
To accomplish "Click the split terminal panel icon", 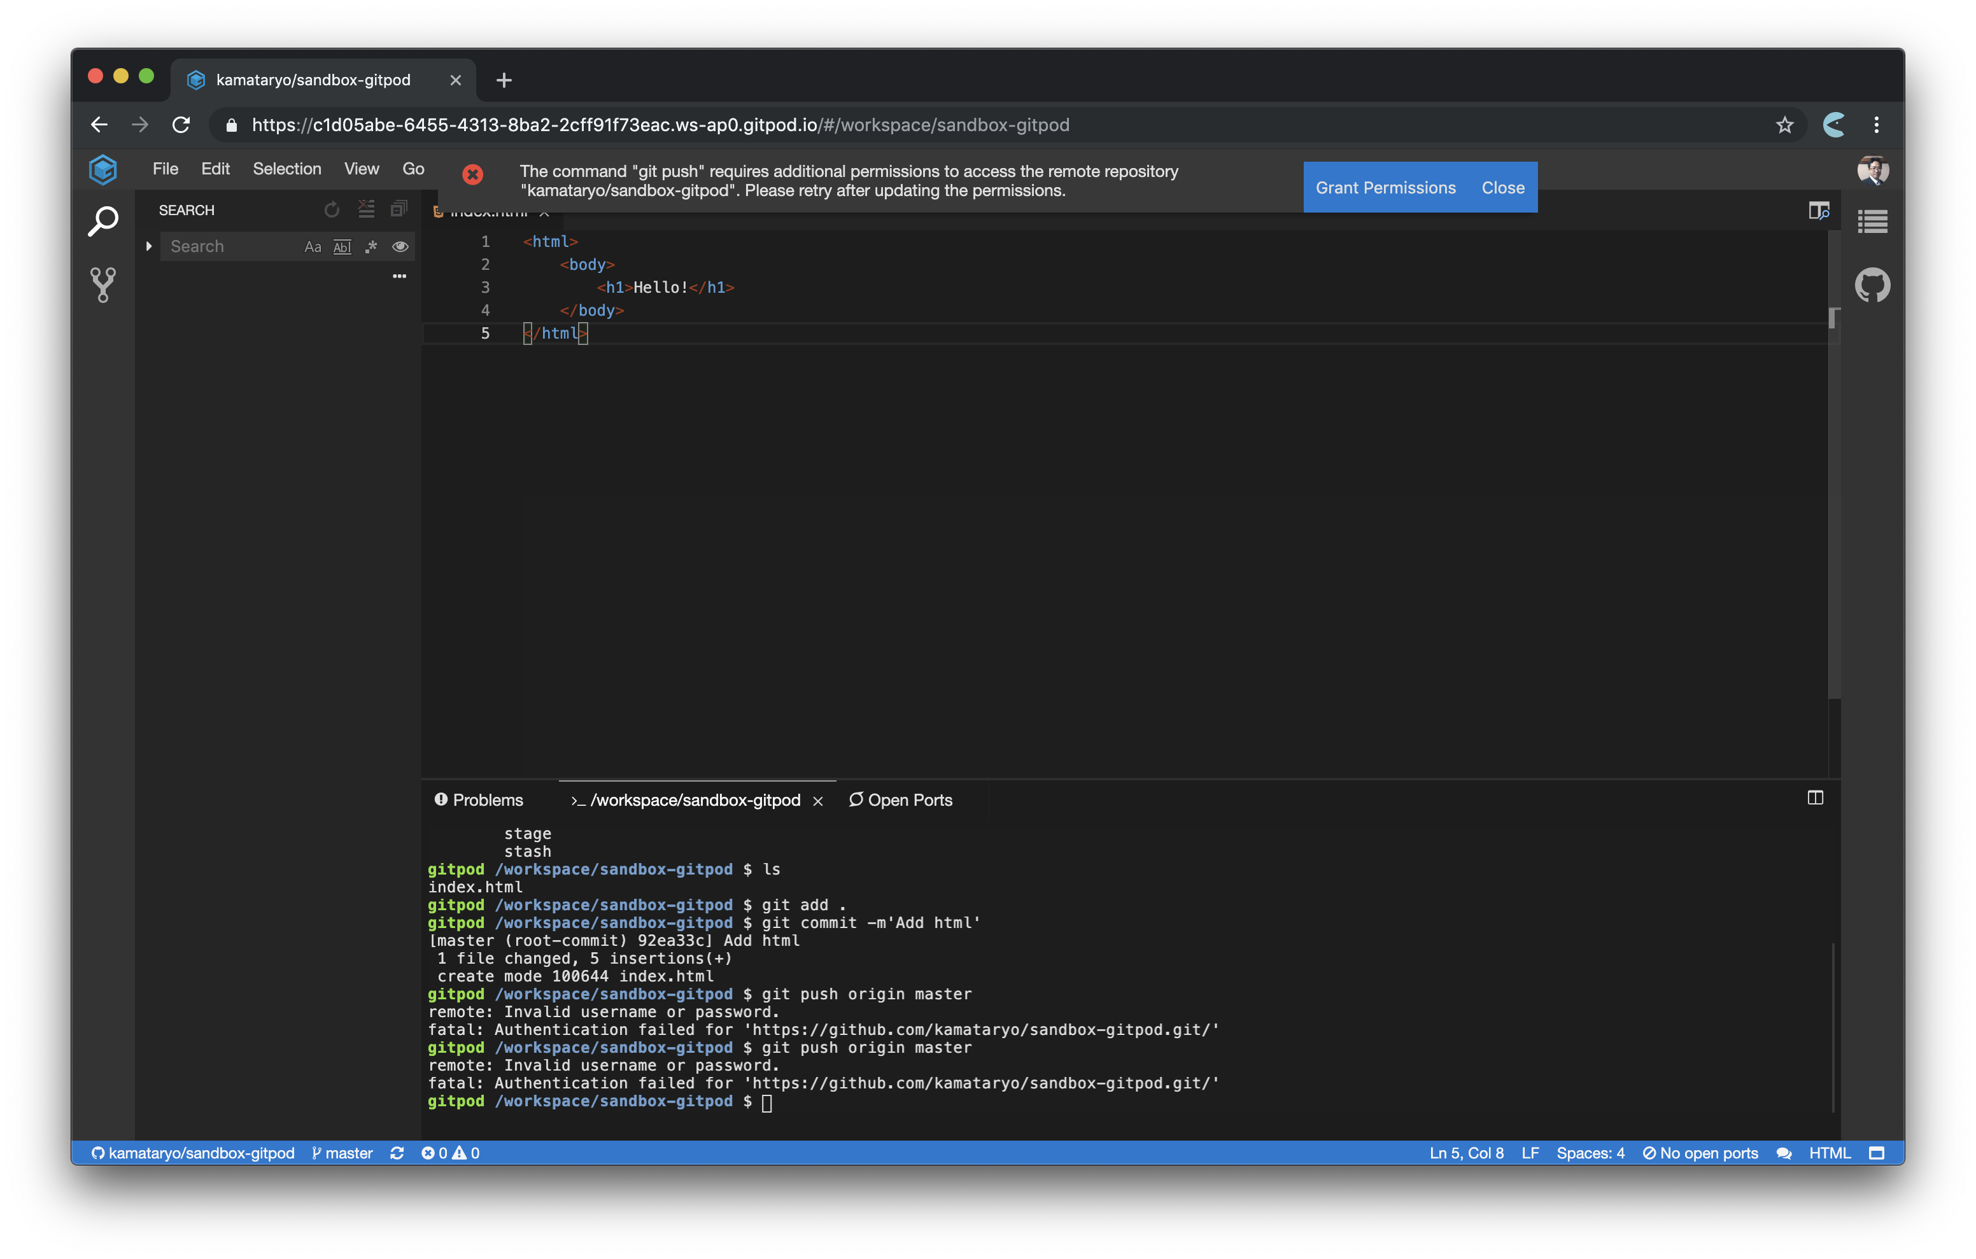I will (x=1814, y=798).
